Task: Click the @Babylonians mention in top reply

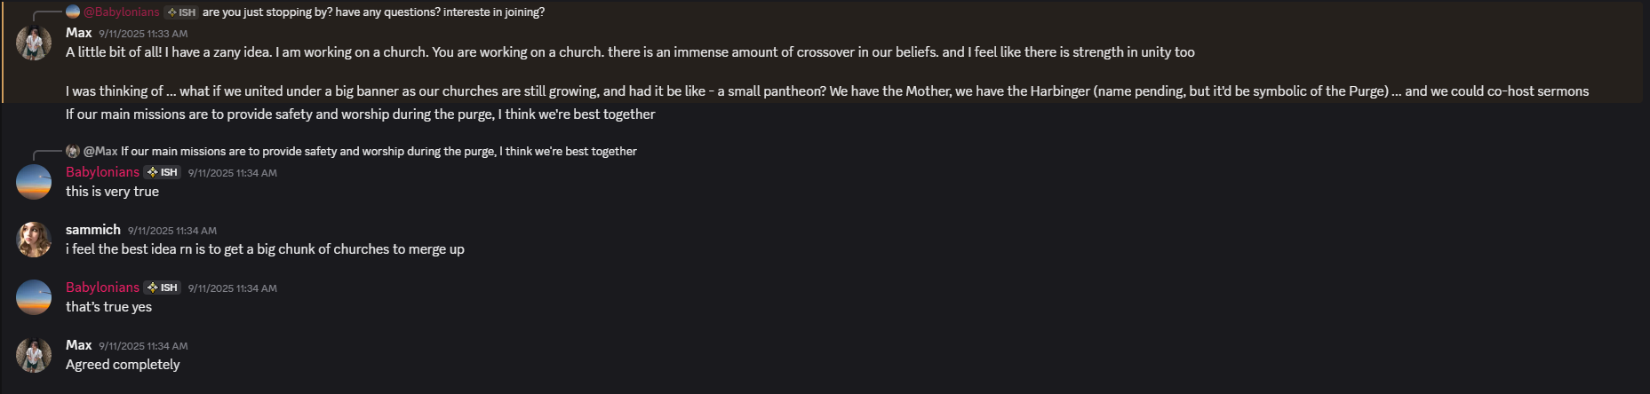Action: 122,12
